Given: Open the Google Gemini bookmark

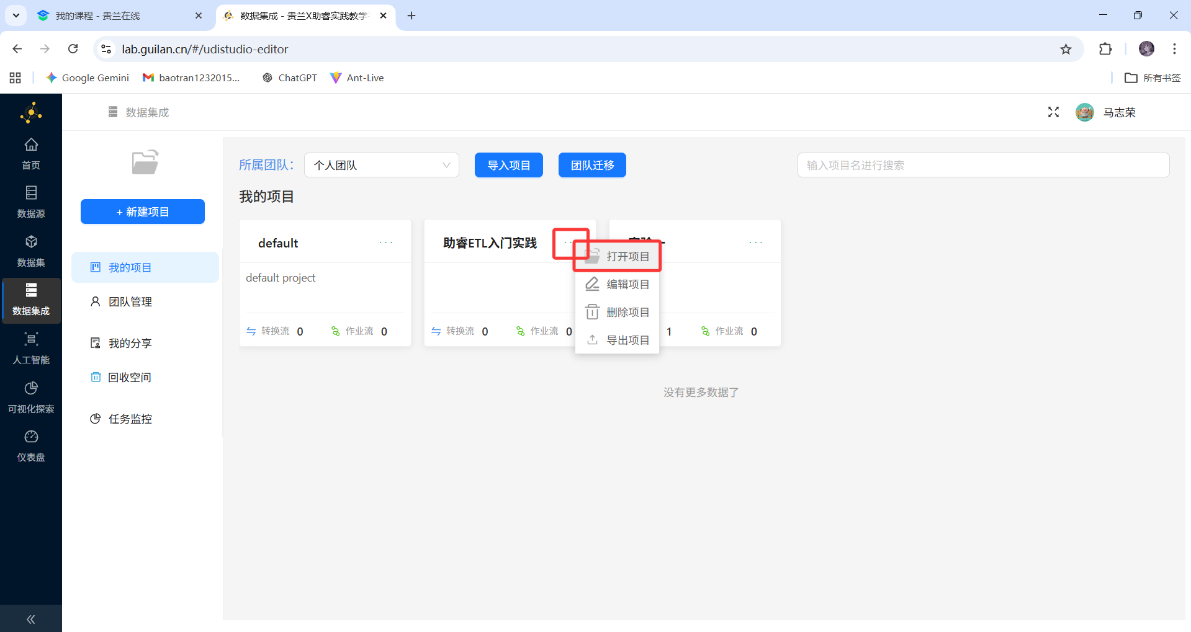Looking at the screenshot, I should click(88, 78).
